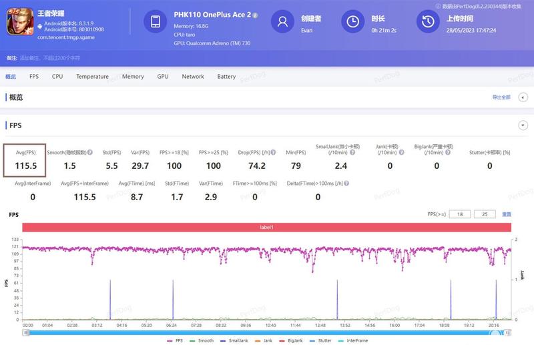Image resolution: width=534 pixels, height=345 pixels.
Task: Click the Android robot icon by version name
Action: pos(40,26)
